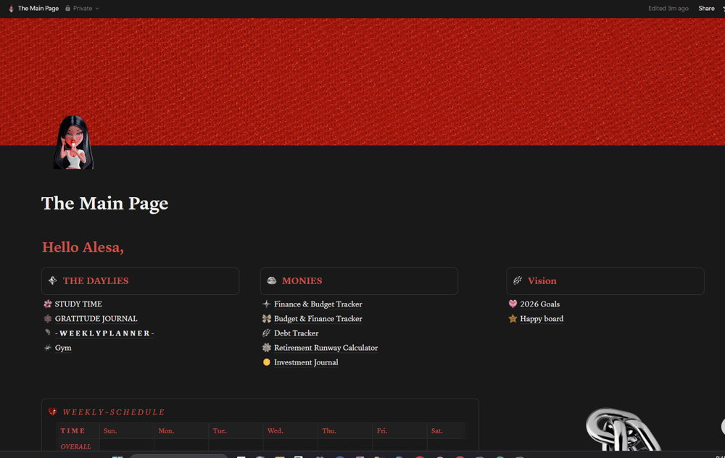This screenshot has height=458, width=725.
Task: Click the Mon. column header
Action: (166, 430)
